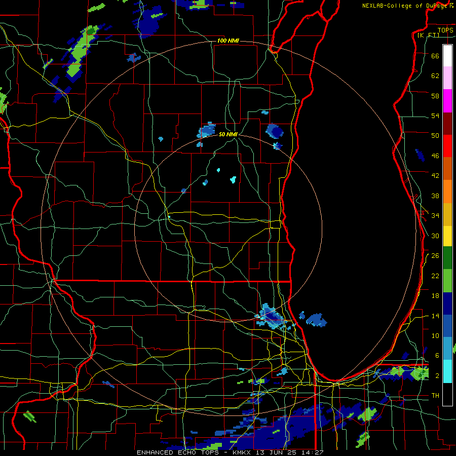Viewport: 456px width, 456px height.
Task: Pick the navy blue legend swatch
Action: pyautogui.click(x=447, y=303)
